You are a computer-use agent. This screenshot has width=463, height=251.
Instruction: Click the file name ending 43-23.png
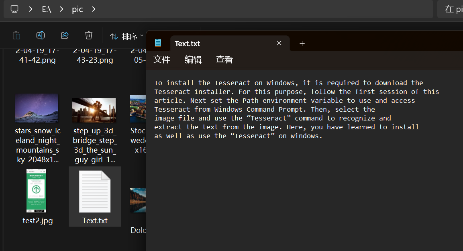click(x=95, y=55)
